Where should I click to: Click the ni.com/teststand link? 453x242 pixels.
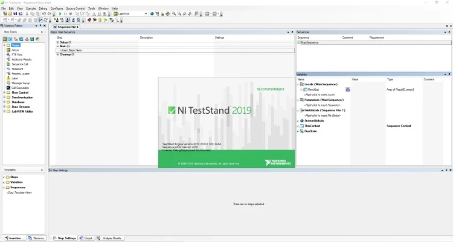coord(270,89)
